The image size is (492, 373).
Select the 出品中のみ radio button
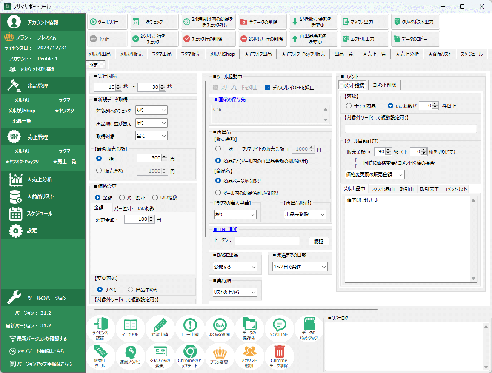point(130,290)
